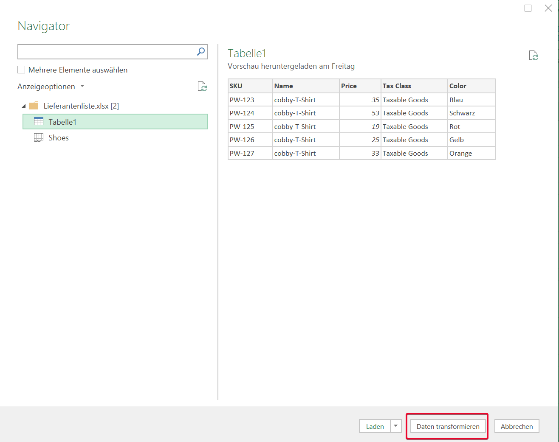Click the sheet icon beside Shoes

point(39,137)
